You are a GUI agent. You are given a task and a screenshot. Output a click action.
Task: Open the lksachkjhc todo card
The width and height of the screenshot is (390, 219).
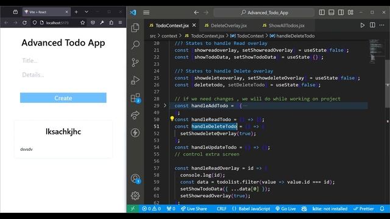point(63,139)
